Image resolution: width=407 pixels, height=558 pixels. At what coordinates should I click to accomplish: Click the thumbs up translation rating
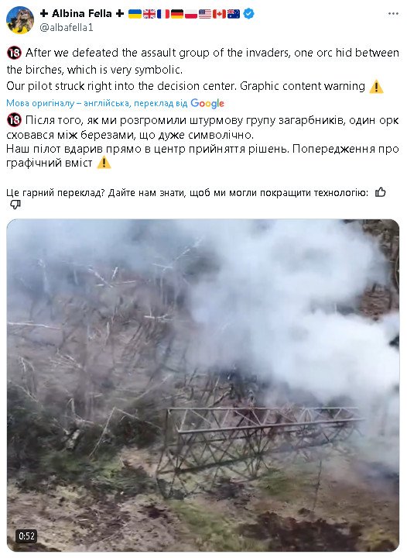[381, 192]
